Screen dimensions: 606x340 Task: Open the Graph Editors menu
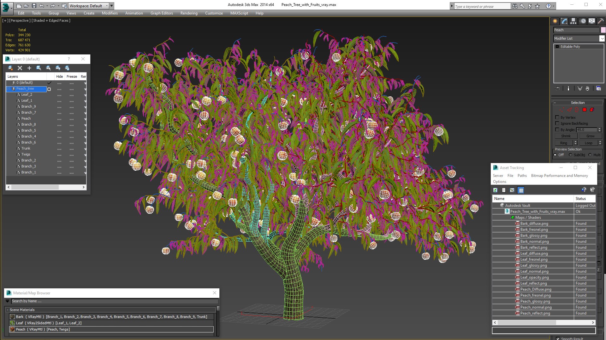[162, 13]
